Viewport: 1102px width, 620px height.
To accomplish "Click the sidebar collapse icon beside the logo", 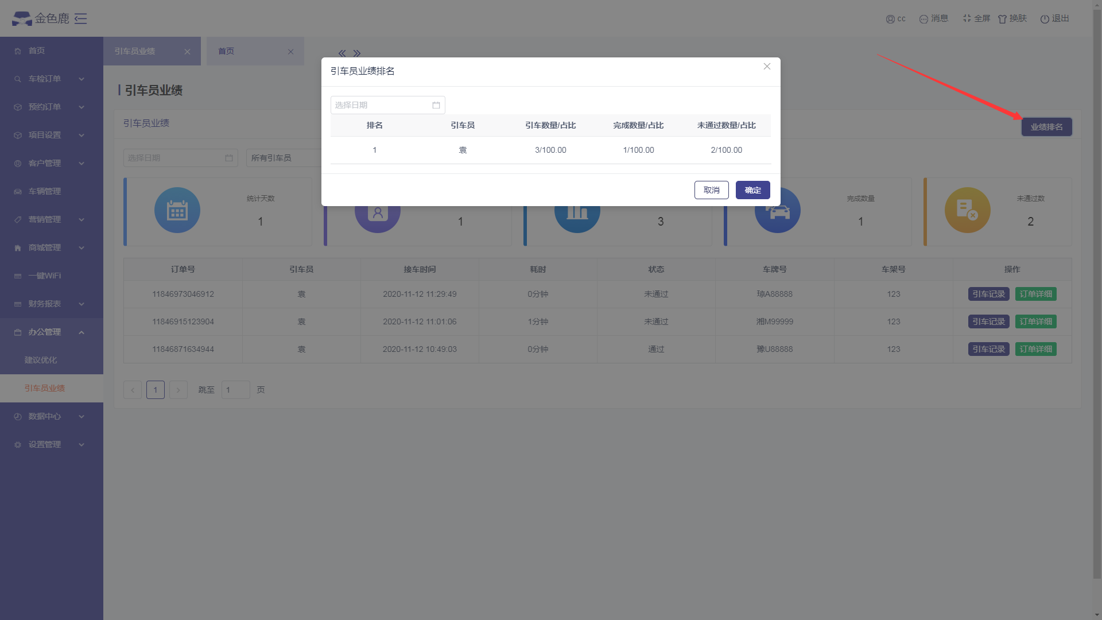I will coord(81,19).
